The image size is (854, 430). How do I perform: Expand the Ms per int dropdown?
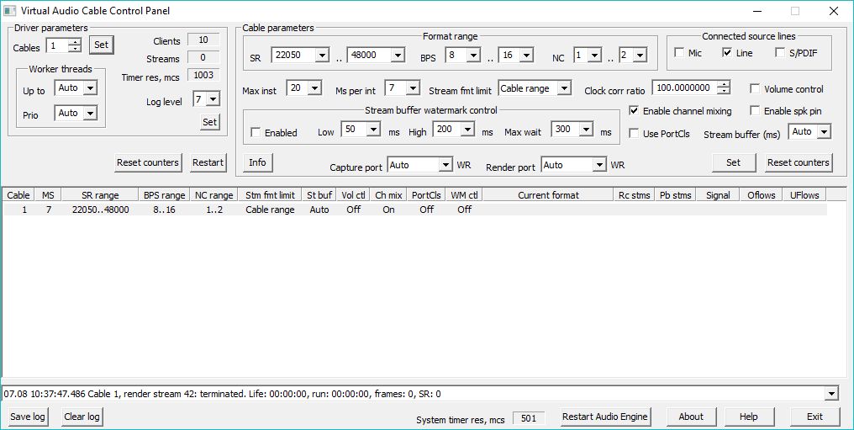coord(413,88)
